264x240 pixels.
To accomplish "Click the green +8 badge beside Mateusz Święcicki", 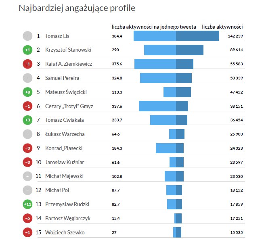I will [27, 92].
